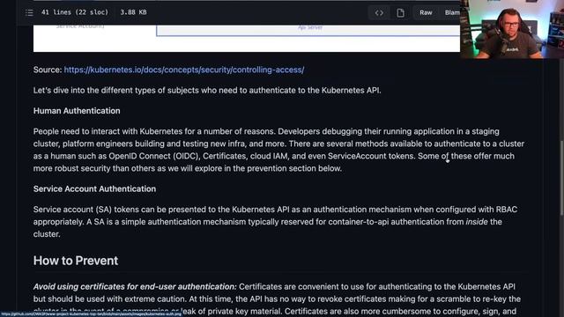Image resolution: width=564 pixels, height=317 pixels.
Task: Open the table of contents list icon
Action: 29,12
